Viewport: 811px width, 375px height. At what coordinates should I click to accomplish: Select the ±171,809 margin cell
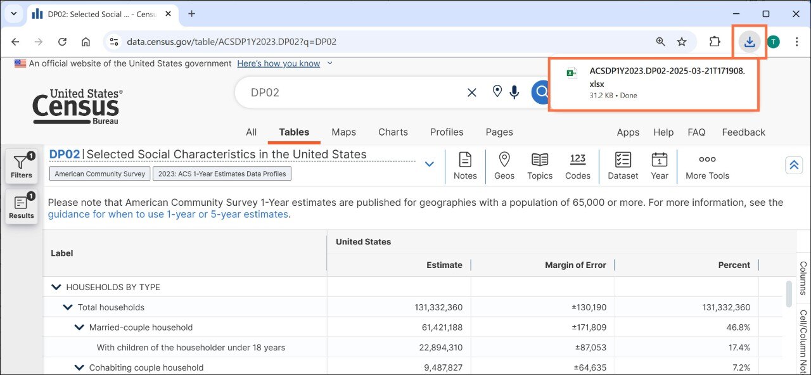click(x=543, y=327)
